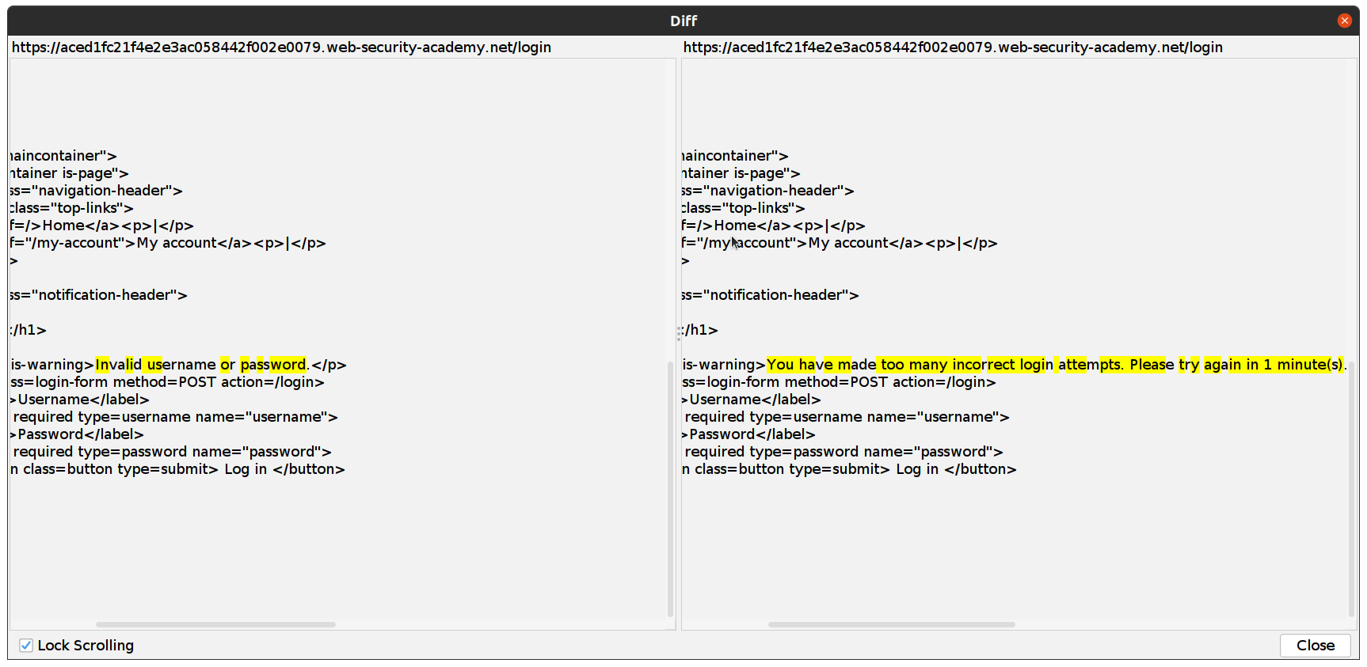Close the Diff dialog with red X
Viewport: 1367px width, 667px height.
(1344, 21)
